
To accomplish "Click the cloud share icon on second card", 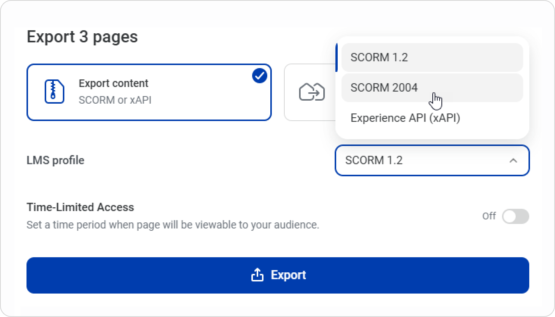I will (x=312, y=92).
